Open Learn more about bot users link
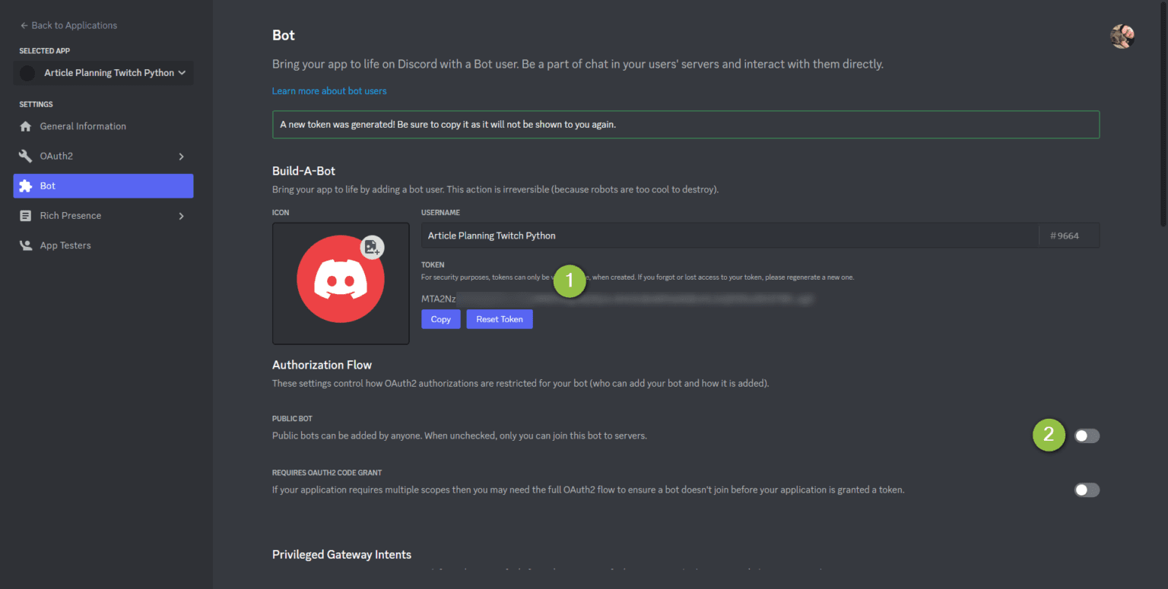 [329, 91]
